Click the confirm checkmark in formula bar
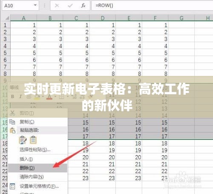This screenshot has width=213, height=194. pos(70,6)
